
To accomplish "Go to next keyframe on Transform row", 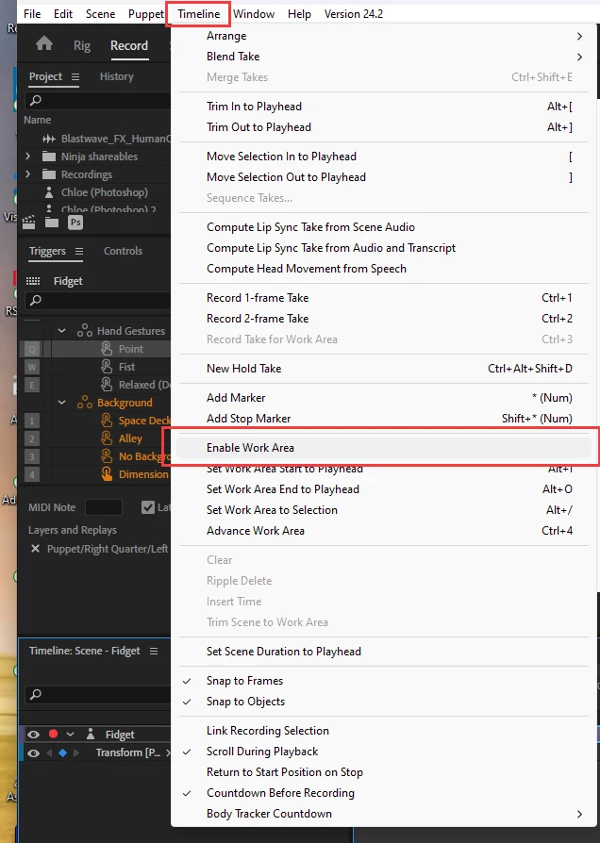I will (75, 752).
